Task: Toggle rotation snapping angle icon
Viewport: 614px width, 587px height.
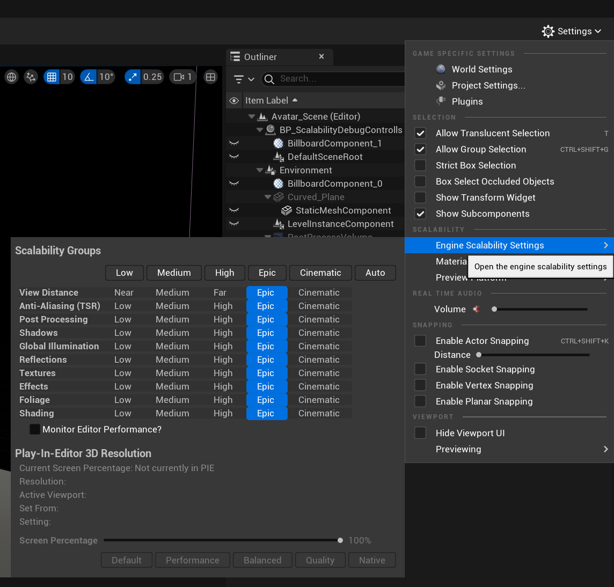Action: click(x=89, y=77)
